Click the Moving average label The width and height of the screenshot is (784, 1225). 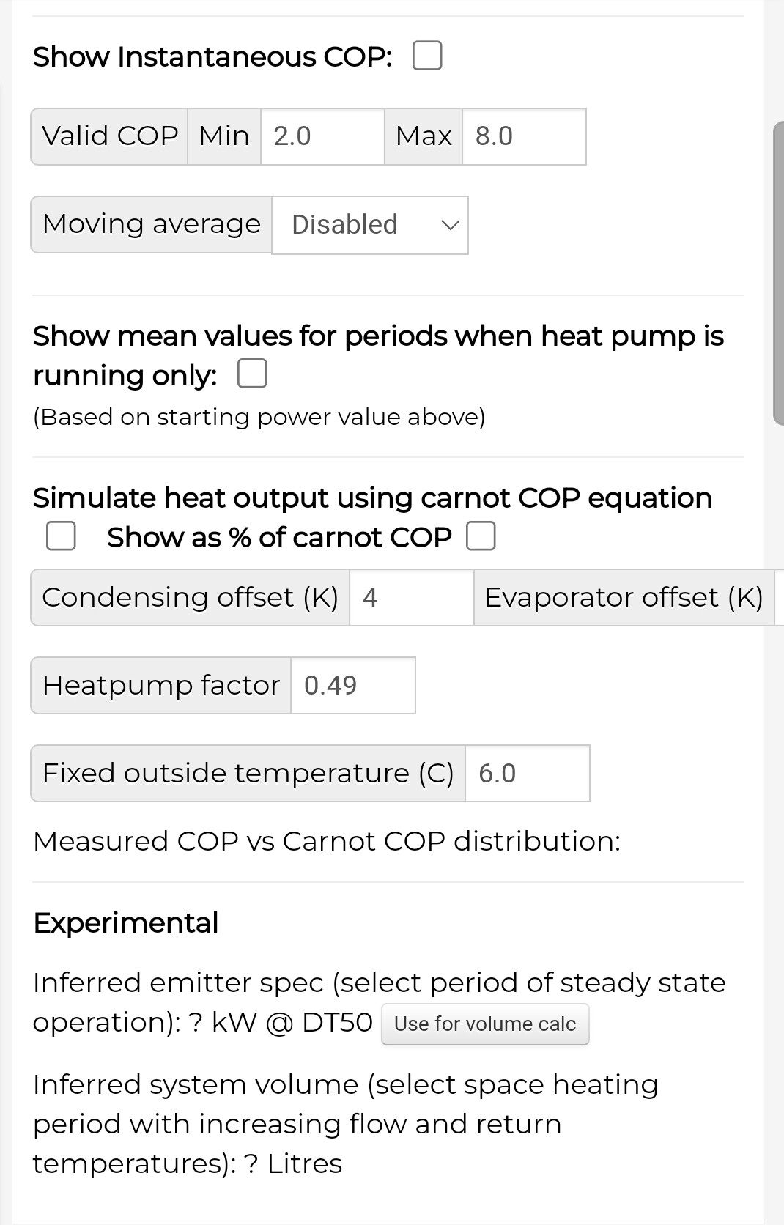tap(152, 224)
